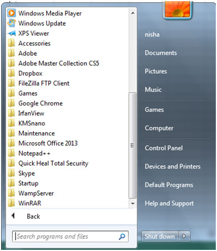
Task: Click the Microsoft Office 2013 folder icon
Action: pos(12,143)
